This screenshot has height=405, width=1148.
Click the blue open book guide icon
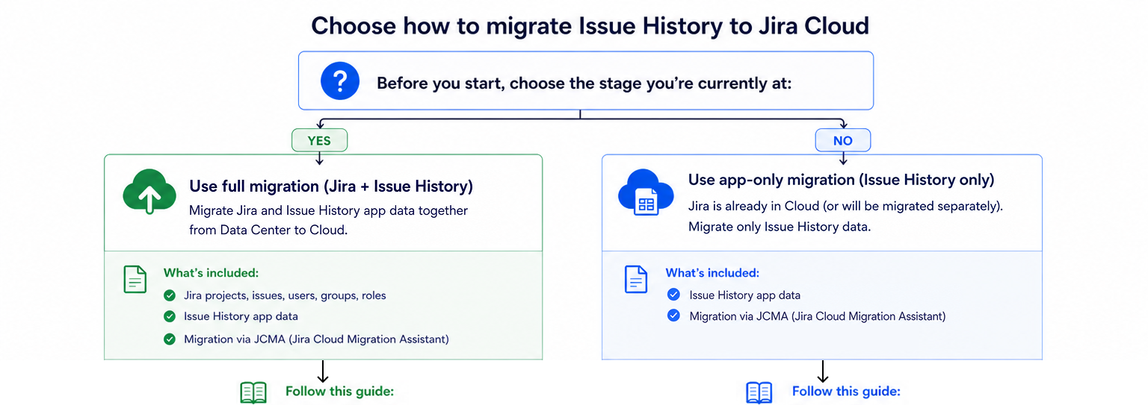click(x=759, y=393)
